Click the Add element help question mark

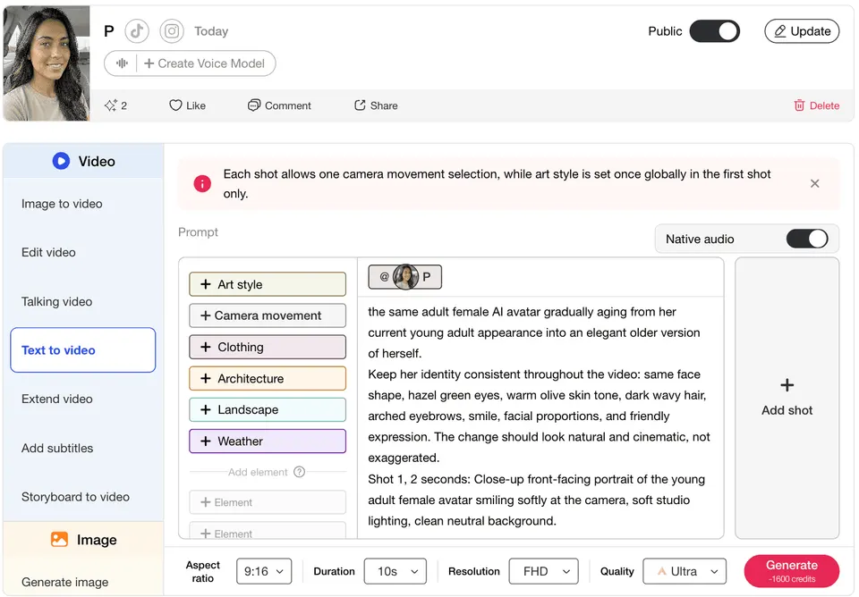click(x=299, y=472)
